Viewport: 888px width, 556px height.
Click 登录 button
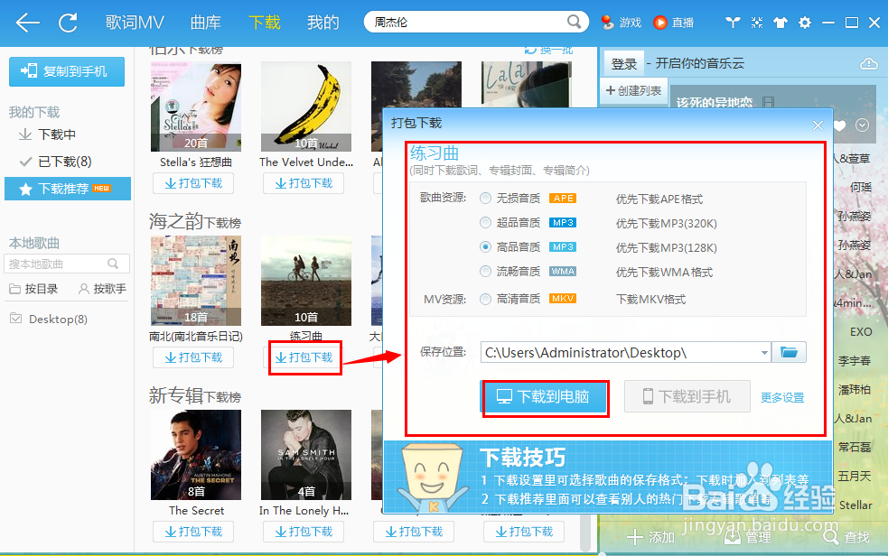pyautogui.click(x=624, y=64)
